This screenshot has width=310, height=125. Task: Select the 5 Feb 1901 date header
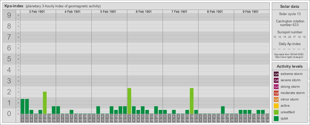[108, 12]
